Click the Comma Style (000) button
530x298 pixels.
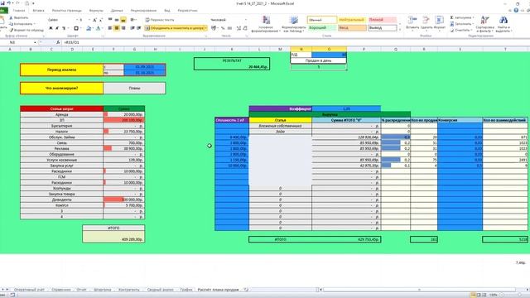point(230,28)
